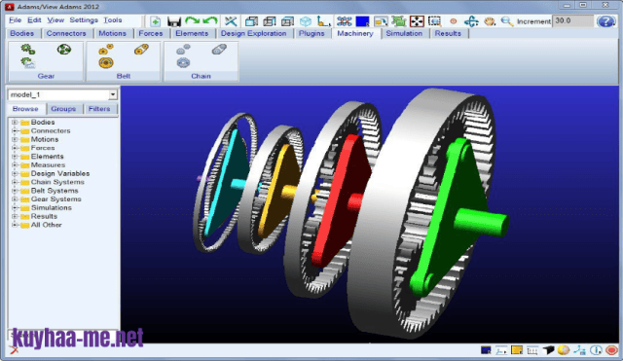Click the Undo green arrow icon
623x361 pixels.
tap(210, 20)
